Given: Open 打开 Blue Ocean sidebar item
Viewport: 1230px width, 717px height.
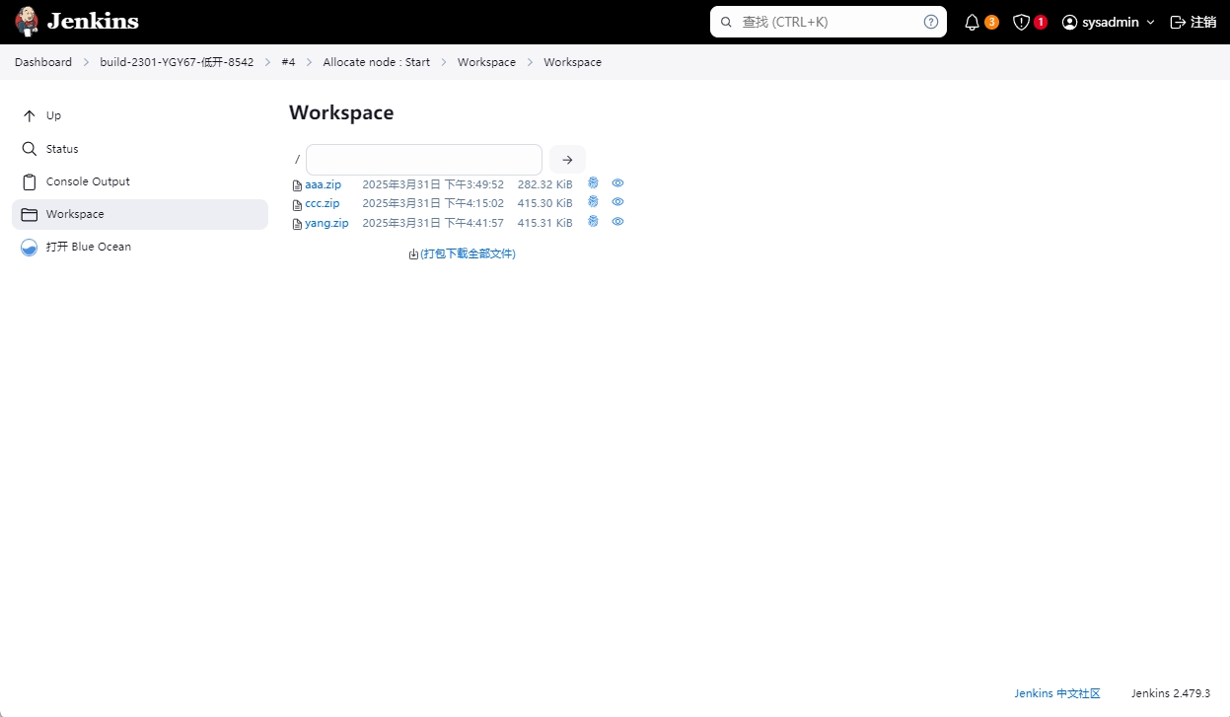Looking at the screenshot, I should pyautogui.click(x=140, y=247).
